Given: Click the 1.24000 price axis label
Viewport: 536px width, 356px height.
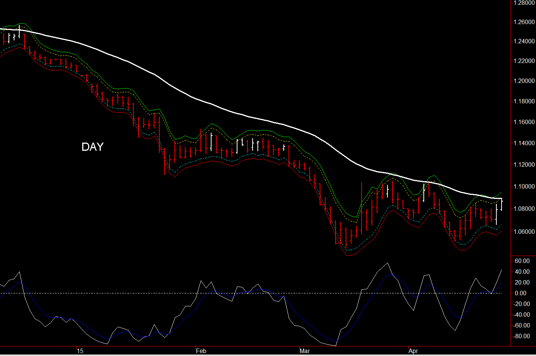Looking at the screenshot, I should [x=523, y=41].
